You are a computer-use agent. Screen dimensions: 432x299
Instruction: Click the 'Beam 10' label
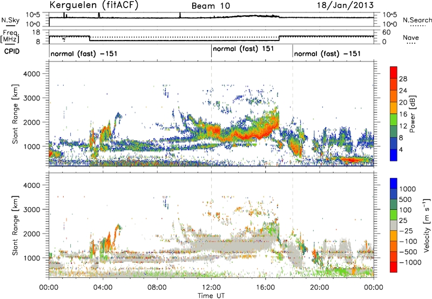pos(211,6)
